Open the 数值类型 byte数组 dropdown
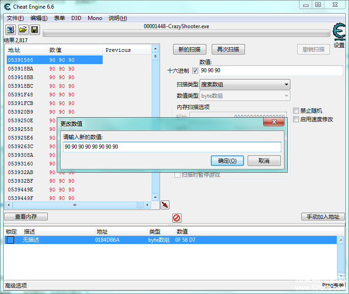Image resolution: width=349 pixels, height=294 pixels. tap(245, 96)
